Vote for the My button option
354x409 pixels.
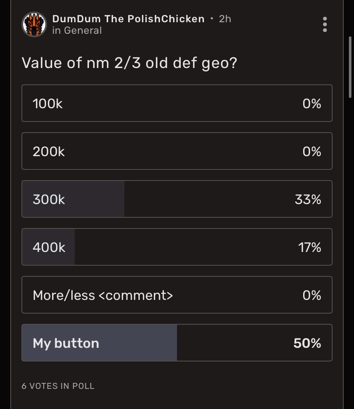(177, 342)
